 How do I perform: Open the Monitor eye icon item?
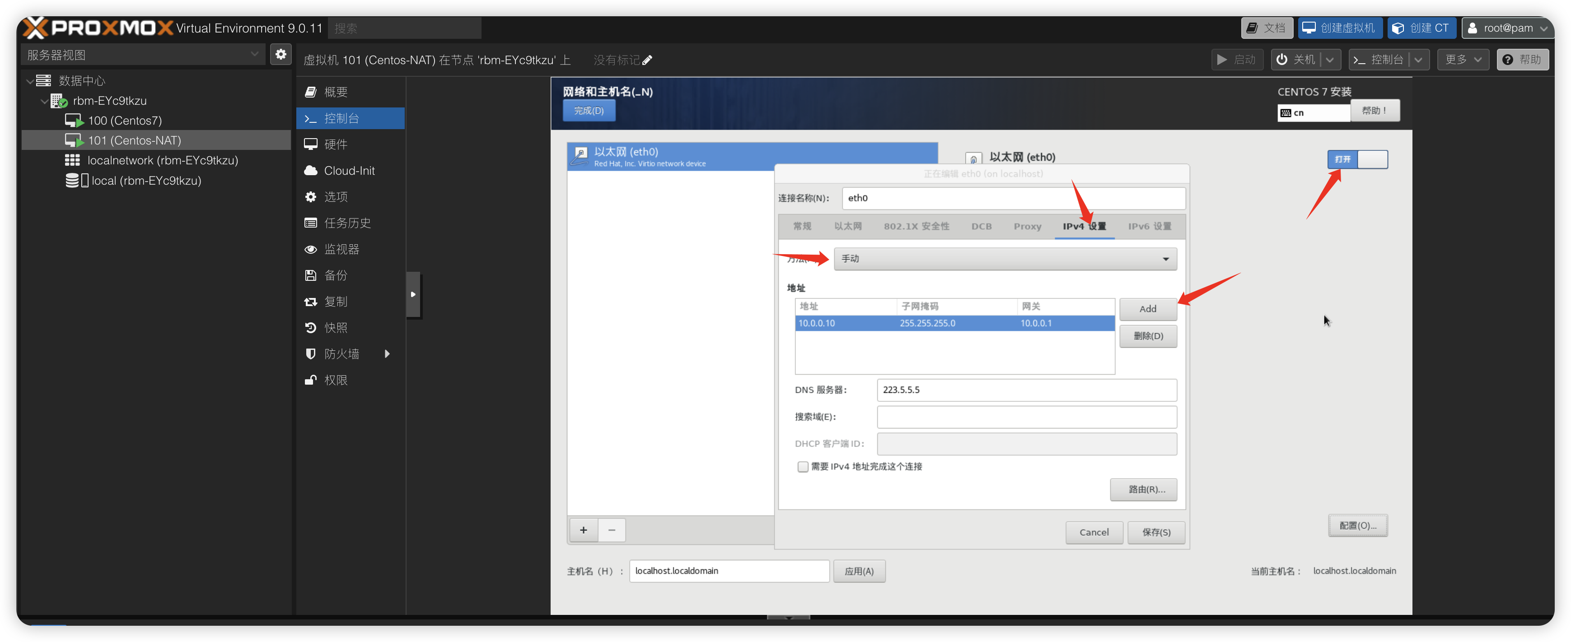[341, 249]
